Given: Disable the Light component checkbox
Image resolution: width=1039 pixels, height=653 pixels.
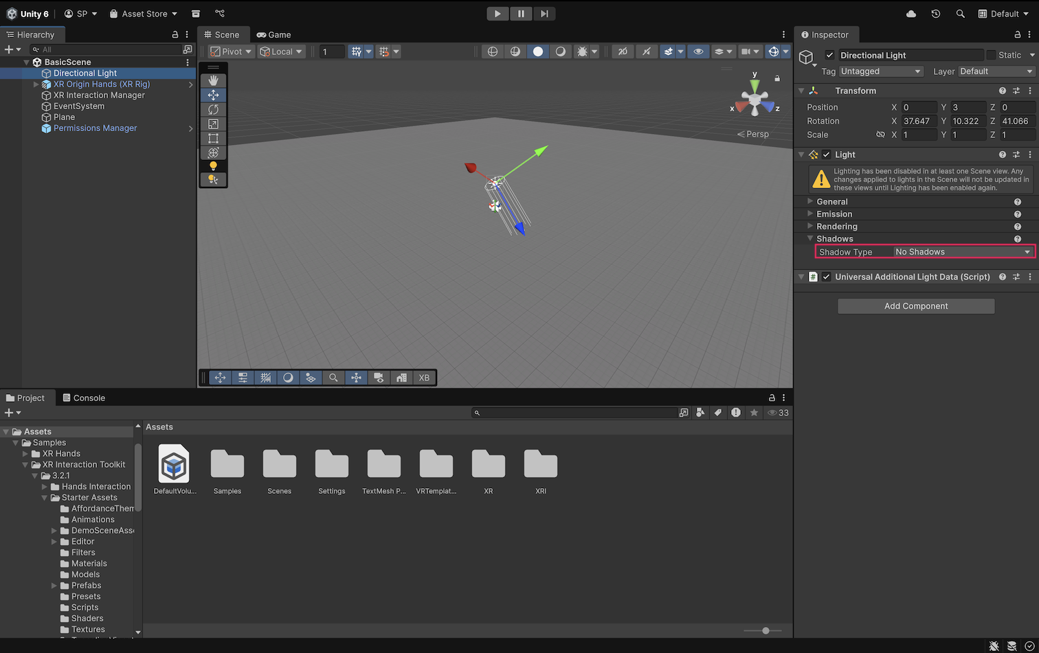Looking at the screenshot, I should (827, 154).
